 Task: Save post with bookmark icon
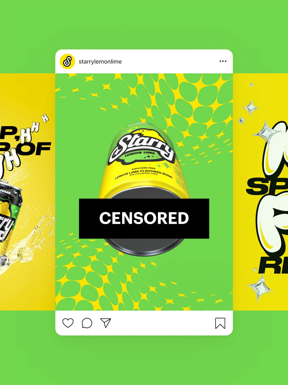220,323
